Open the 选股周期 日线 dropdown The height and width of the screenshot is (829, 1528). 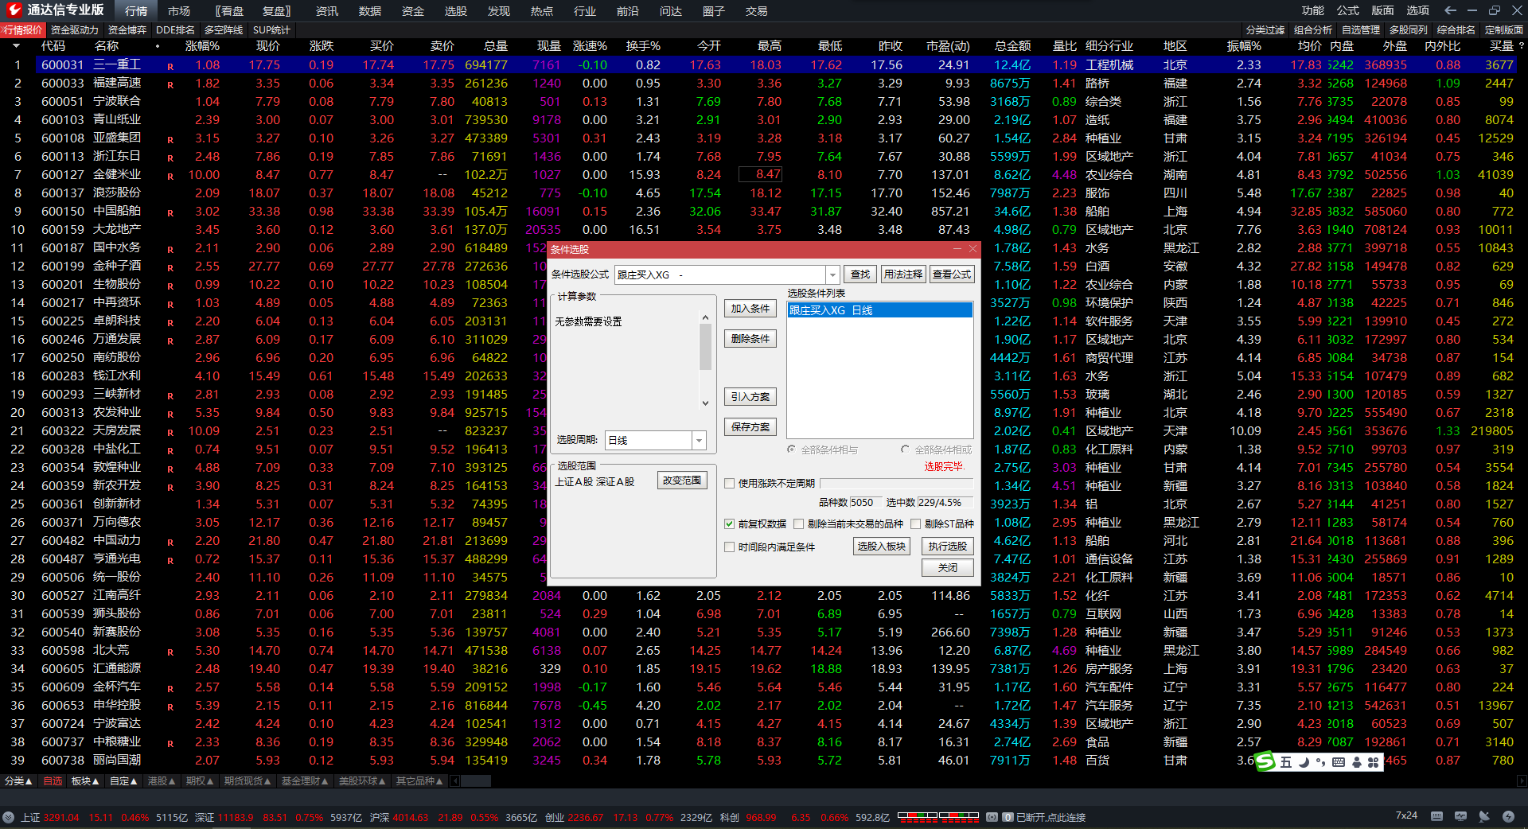(699, 441)
